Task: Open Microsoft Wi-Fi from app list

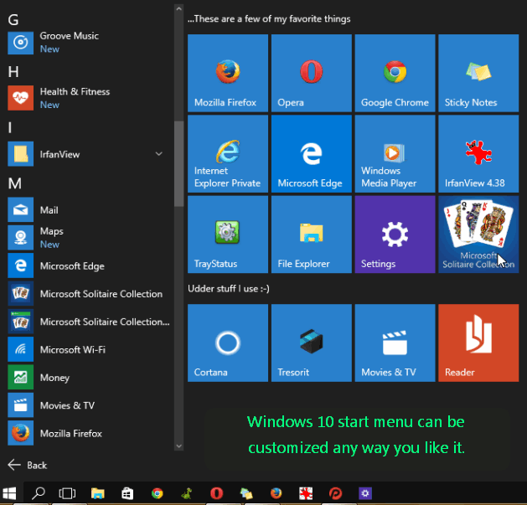Action: point(87,349)
